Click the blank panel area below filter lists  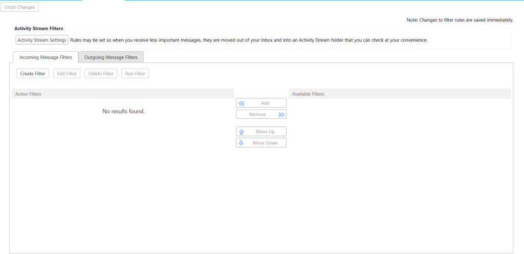pyautogui.click(x=261, y=215)
